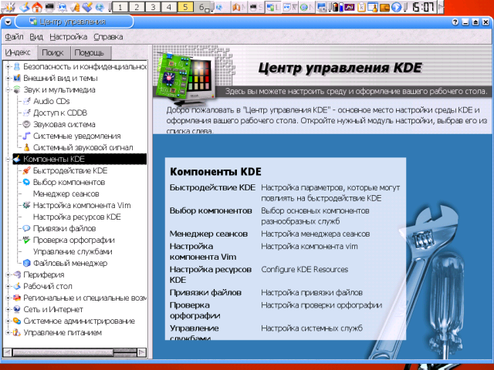
Task: Open Менеджер сеансов link in right pane
Action: [x=208, y=234]
